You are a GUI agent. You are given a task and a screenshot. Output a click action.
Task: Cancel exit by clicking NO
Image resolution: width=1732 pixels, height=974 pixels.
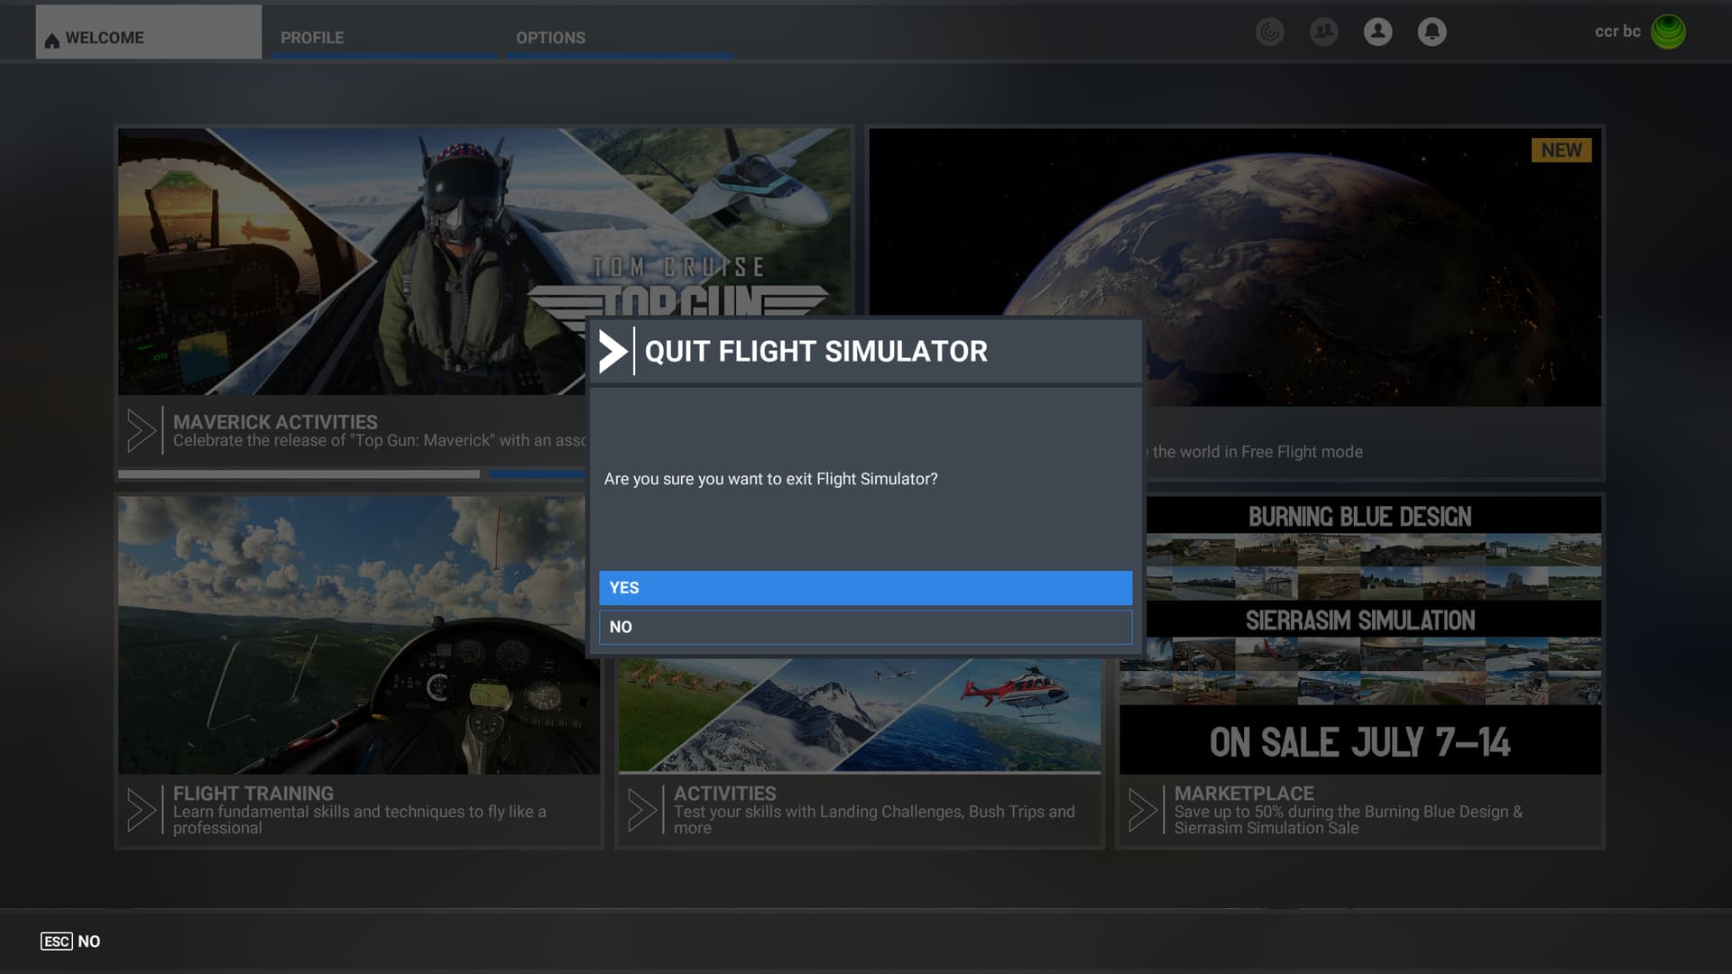click(864, 628)
